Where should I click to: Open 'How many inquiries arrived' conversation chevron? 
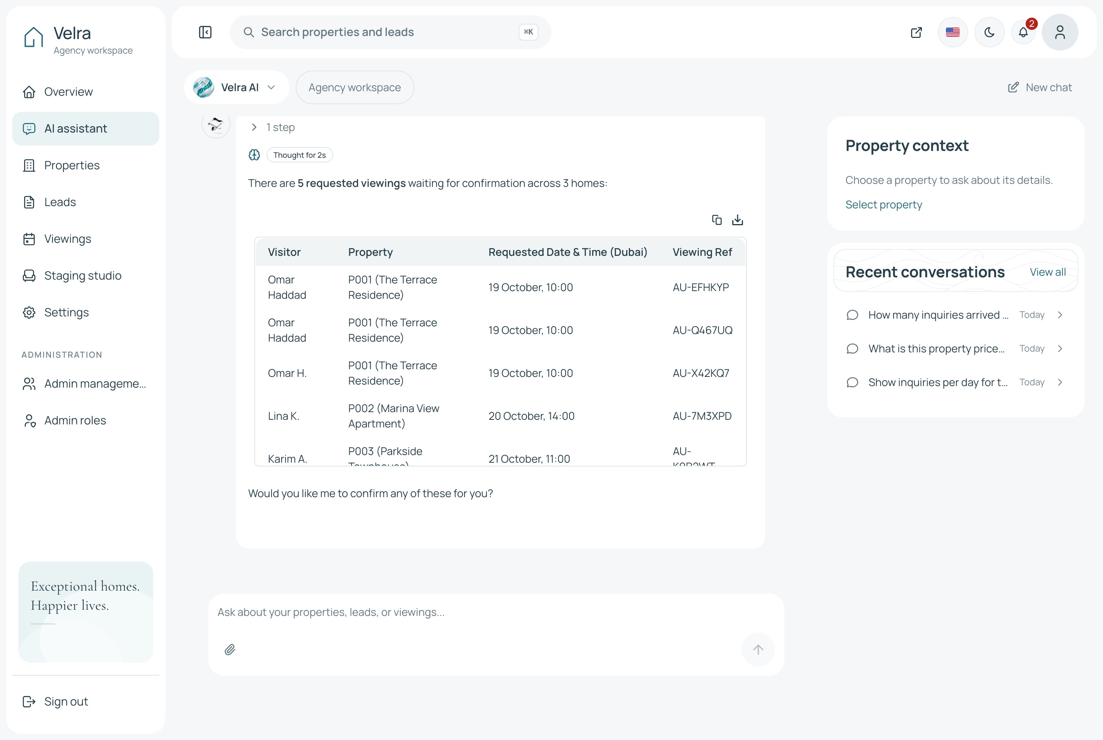1060,315
